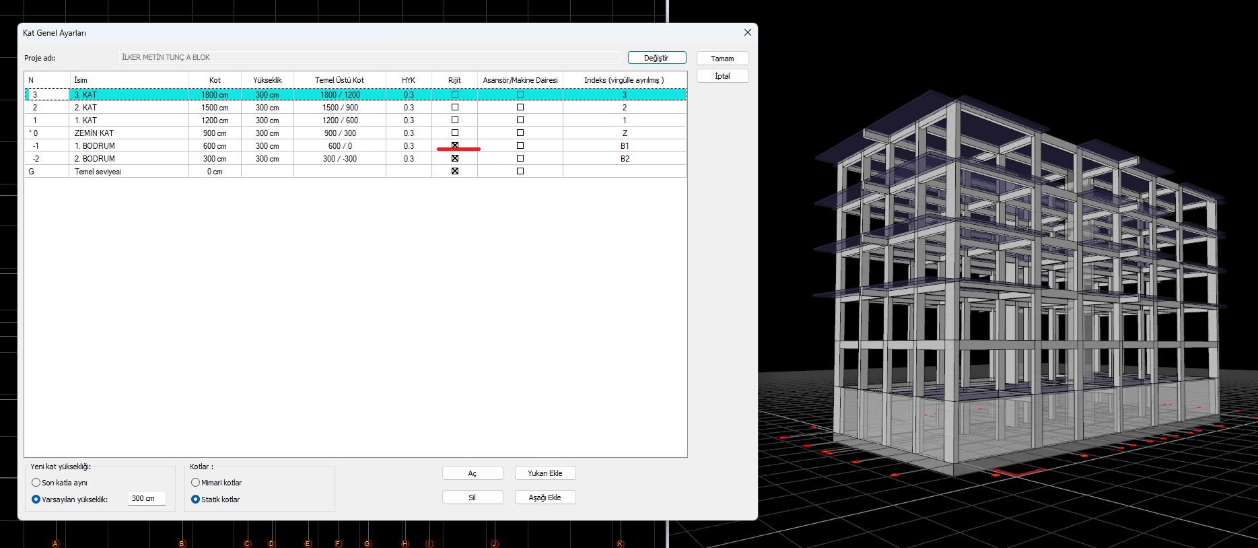Uncheck Rijit checkbox for Temel seviyesi
Image resolution: width=1258 pixels, height=548 pixels.
[x=455, y=171]
